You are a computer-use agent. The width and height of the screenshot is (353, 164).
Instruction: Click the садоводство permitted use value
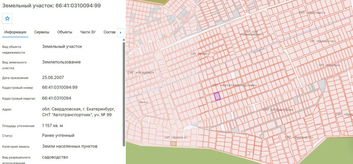(x=55, y=157)
